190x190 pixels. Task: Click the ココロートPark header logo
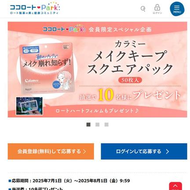pyautogui.click(x=35, y=8)
